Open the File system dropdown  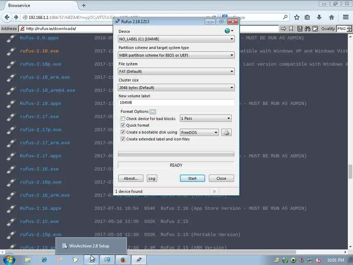(x=176, y=71)
